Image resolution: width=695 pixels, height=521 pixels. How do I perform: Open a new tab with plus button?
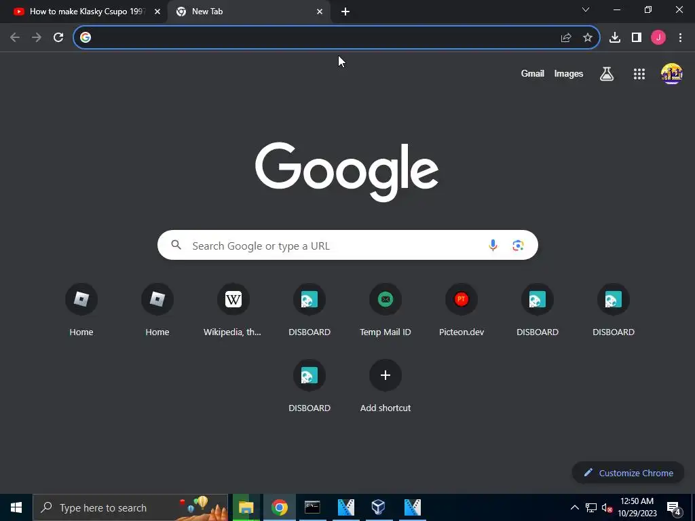[x=345, y=12]
